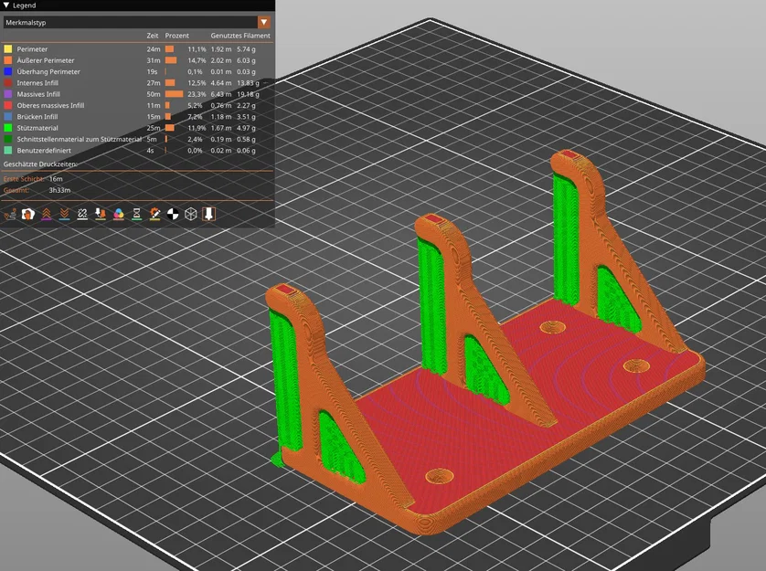This screenshot has width=766, height=571.
Task: Toggle custom G-code markers with the pencil icon
Action: tap(154, 214)
